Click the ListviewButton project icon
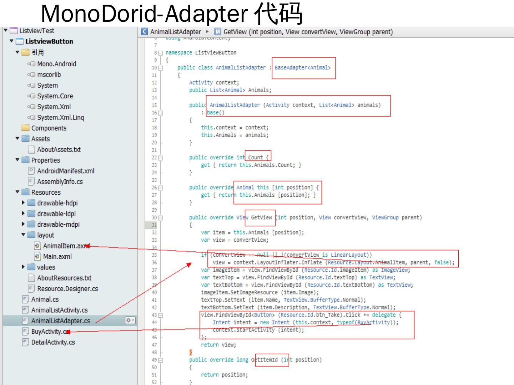514x385 pixels. pos(20,41)
